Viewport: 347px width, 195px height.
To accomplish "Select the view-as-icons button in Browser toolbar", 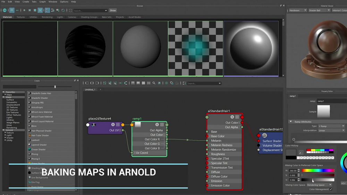I will click(x=12, y=10).
